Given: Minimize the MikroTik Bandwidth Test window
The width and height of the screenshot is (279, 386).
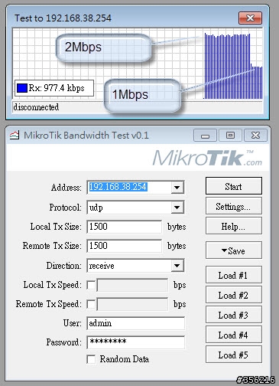Looking at the screenshot, I should point(205,135).
